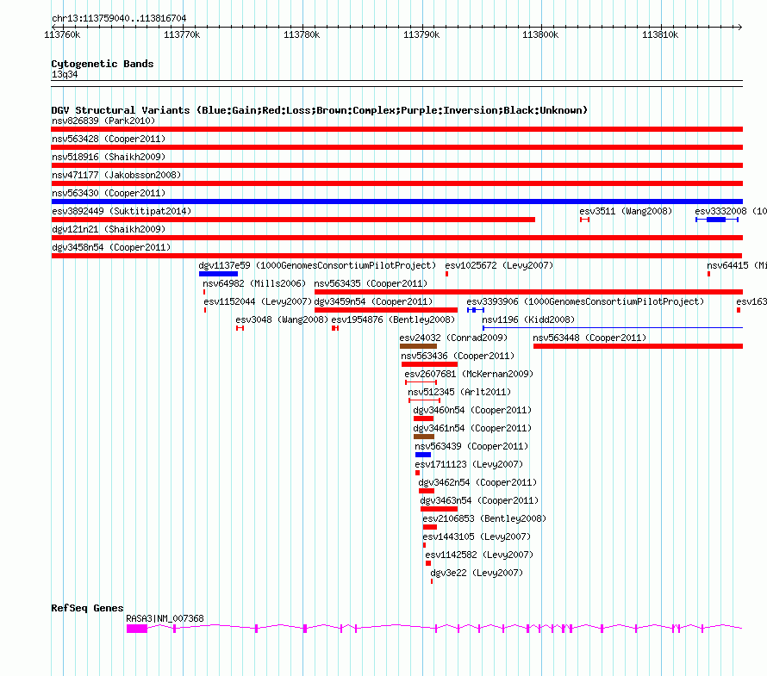This screenshot has width=767, height=676.
Task: Select the 113770k ruler label
Action: (182, 34)
